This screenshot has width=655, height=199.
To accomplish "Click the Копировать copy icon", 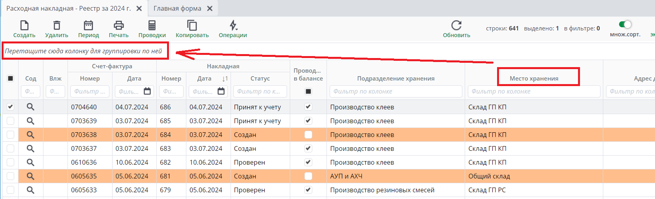I will pyautogui.click(x=192, y=26).
